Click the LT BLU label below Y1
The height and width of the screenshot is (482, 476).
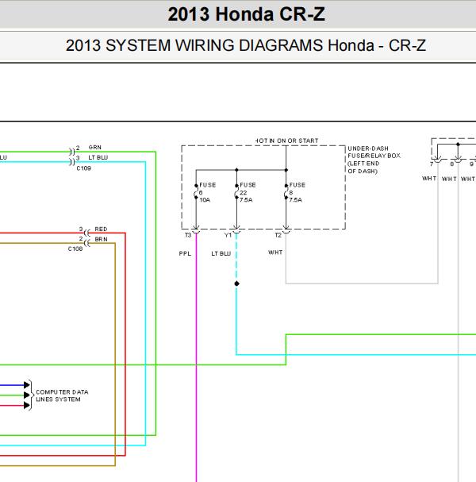point(221,253)
